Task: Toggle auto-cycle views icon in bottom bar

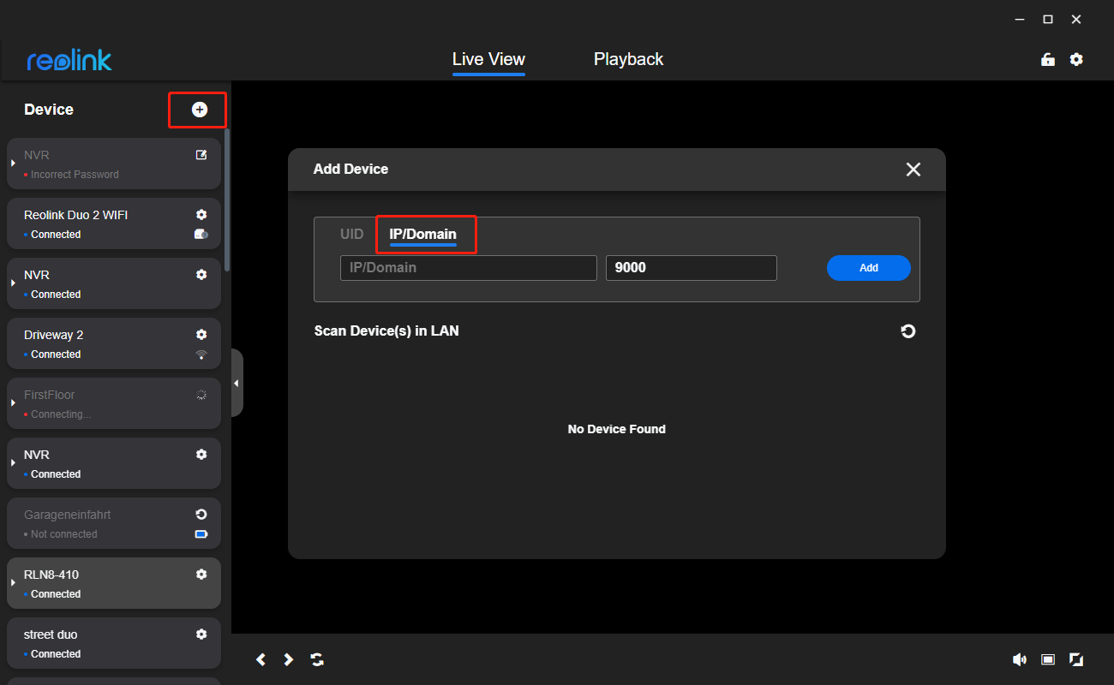Action: point(317,659)
